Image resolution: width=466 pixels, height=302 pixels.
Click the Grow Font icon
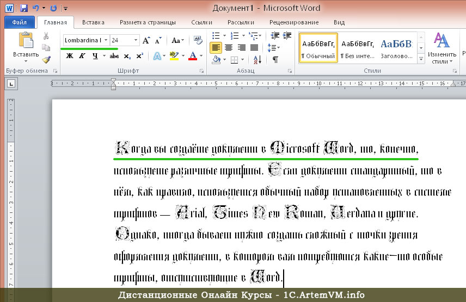coord(146,41)
